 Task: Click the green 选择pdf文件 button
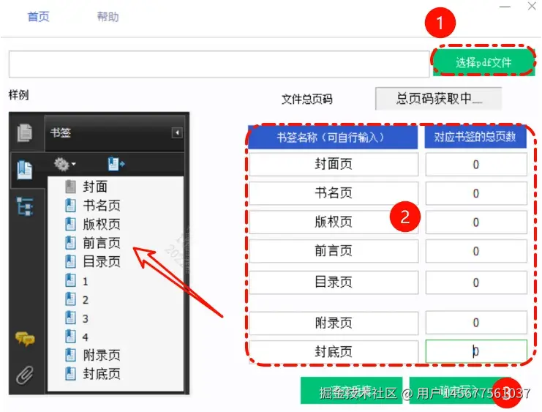[483, 62]
